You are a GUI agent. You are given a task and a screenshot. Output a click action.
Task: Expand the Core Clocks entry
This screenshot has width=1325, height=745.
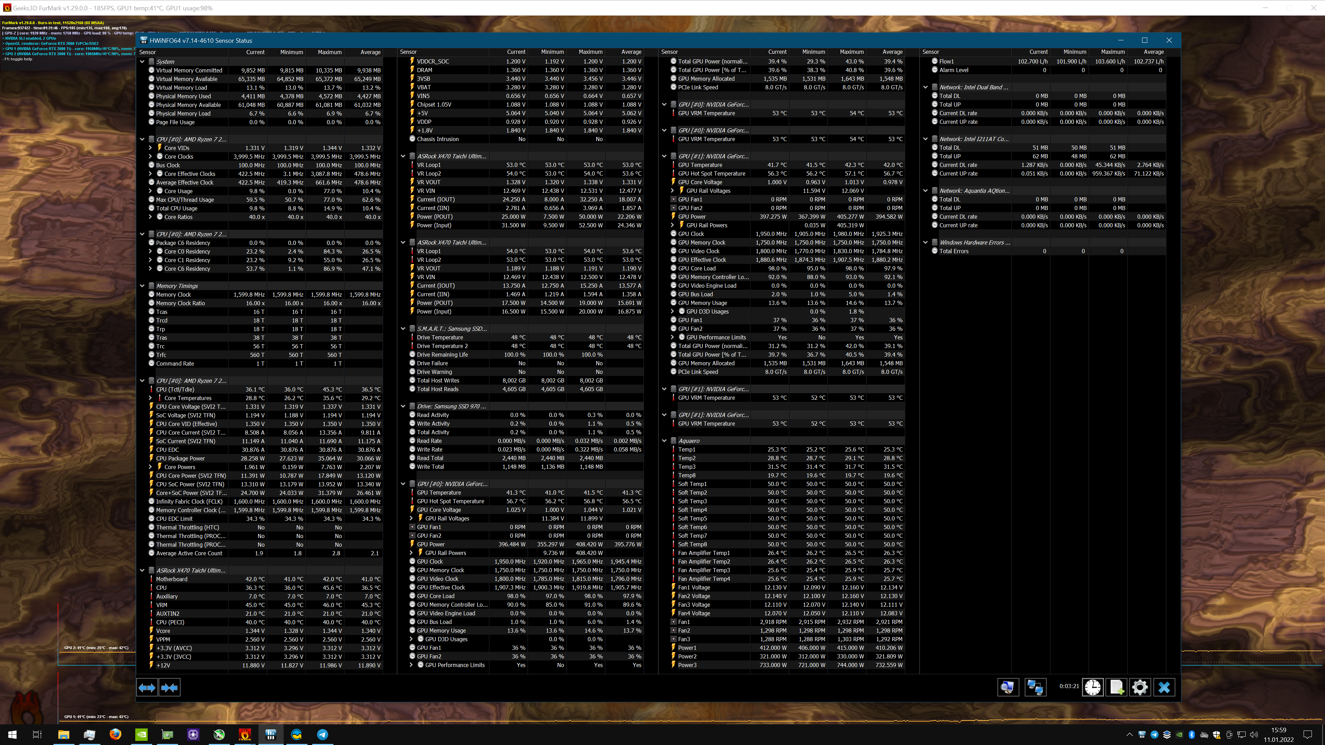click(x=151, y=156)
